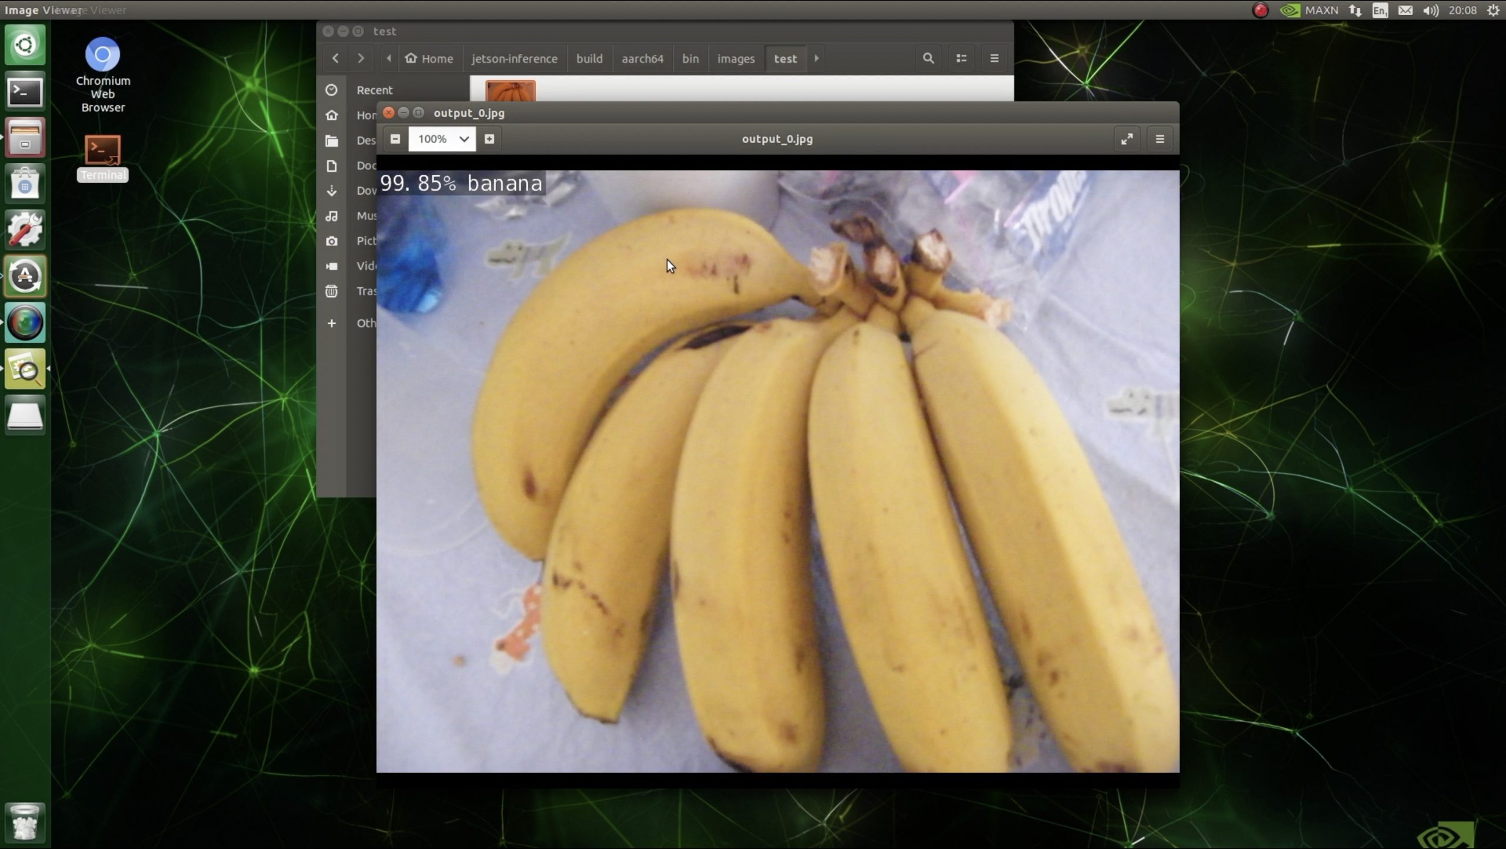Open the image viewer hamburger menu
The image size is (1506, 849).
[1160, 139]
